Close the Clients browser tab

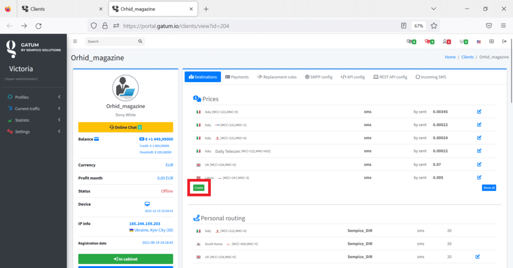coord(101,9)
